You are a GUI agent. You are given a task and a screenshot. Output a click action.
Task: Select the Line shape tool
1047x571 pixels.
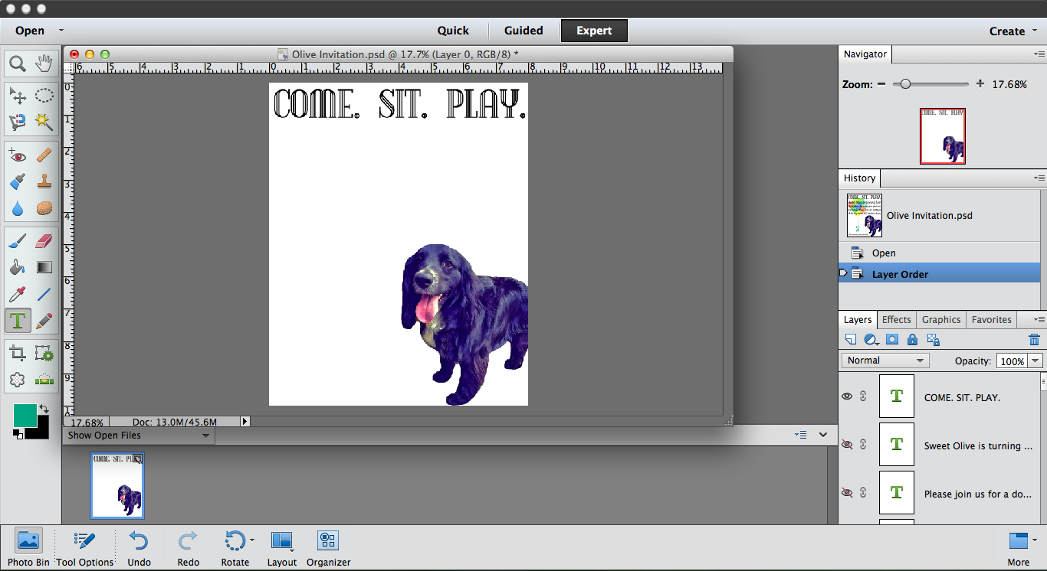tap(44, 295)
